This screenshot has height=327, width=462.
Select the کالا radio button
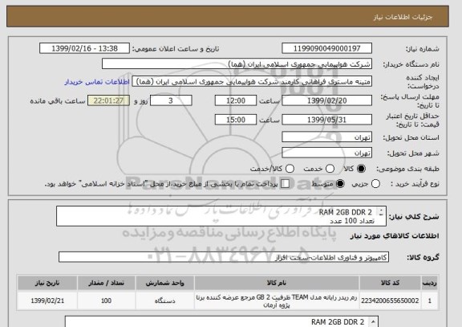point(361,169)
